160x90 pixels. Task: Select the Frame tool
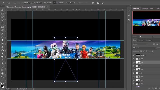[2, 27]
